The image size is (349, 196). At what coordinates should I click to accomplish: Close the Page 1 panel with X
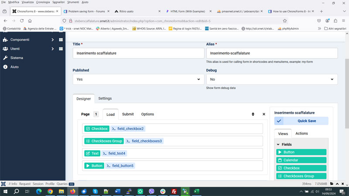[264, 114]
